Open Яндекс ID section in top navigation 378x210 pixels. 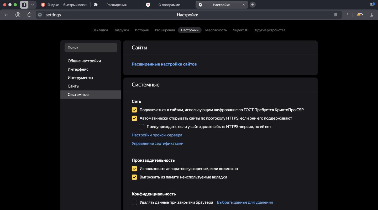(241, 30)
